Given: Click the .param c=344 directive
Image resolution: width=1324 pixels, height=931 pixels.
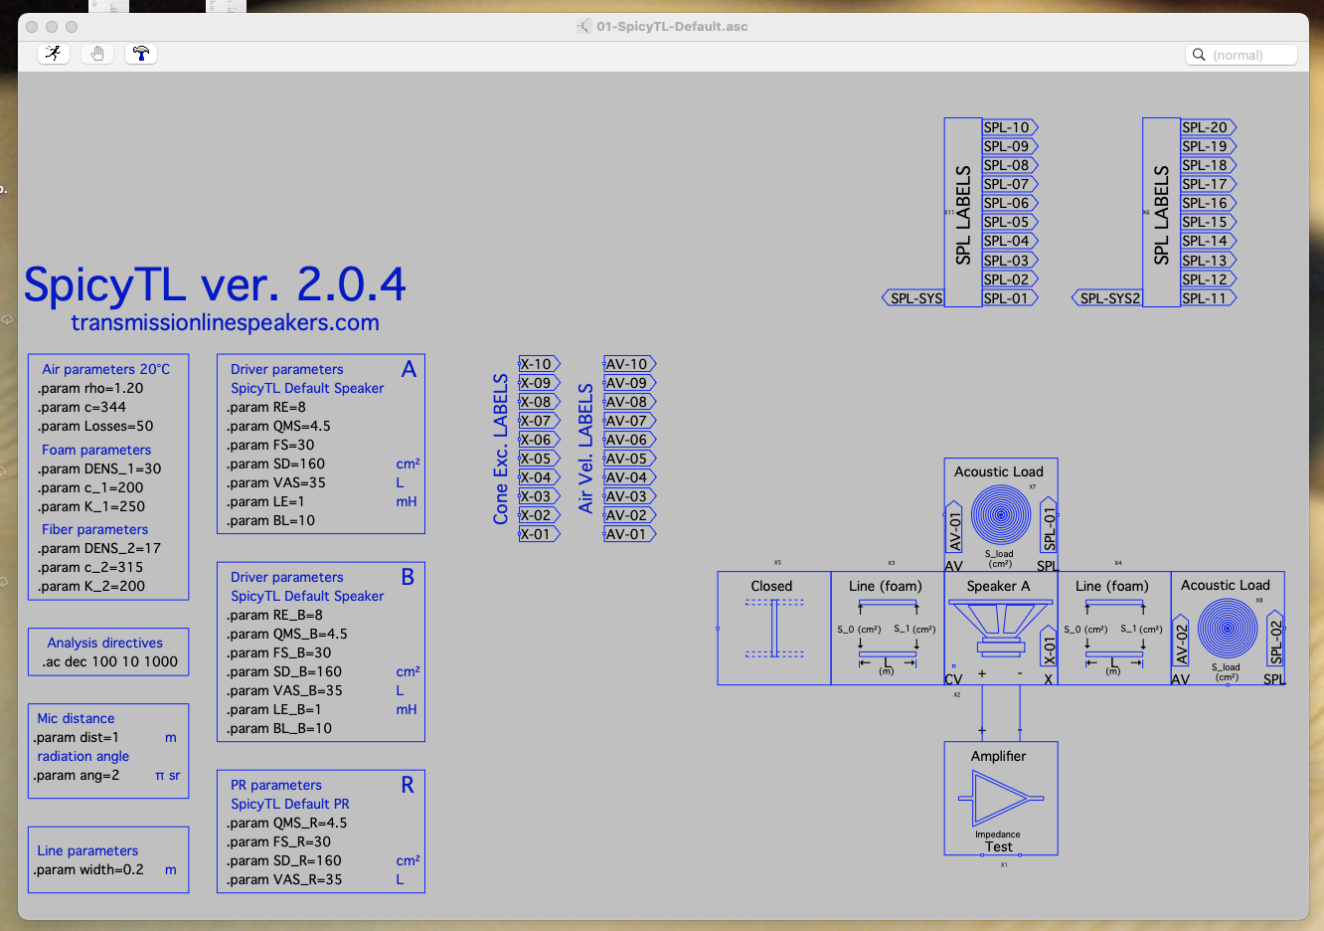Looking at the screenshot, I should [82, 407].
